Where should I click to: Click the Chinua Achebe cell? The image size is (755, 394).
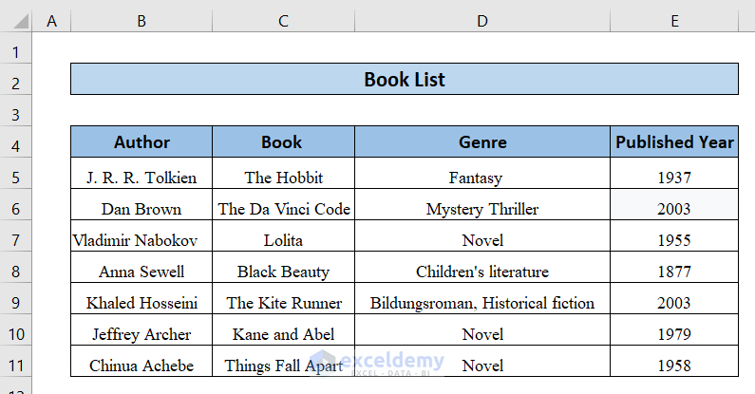(142, 366)
